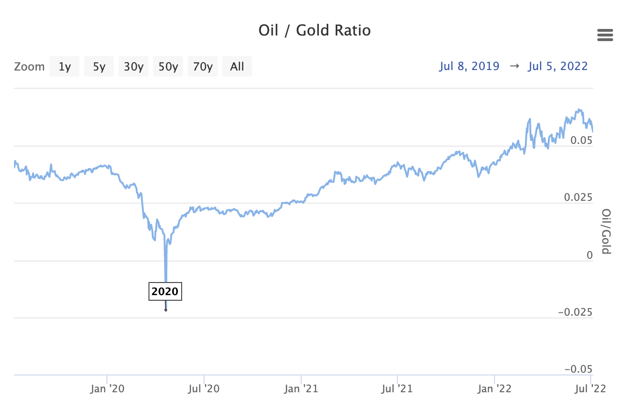Select the 5y zoom range
The image size is (622, 410).
point(99,66)
